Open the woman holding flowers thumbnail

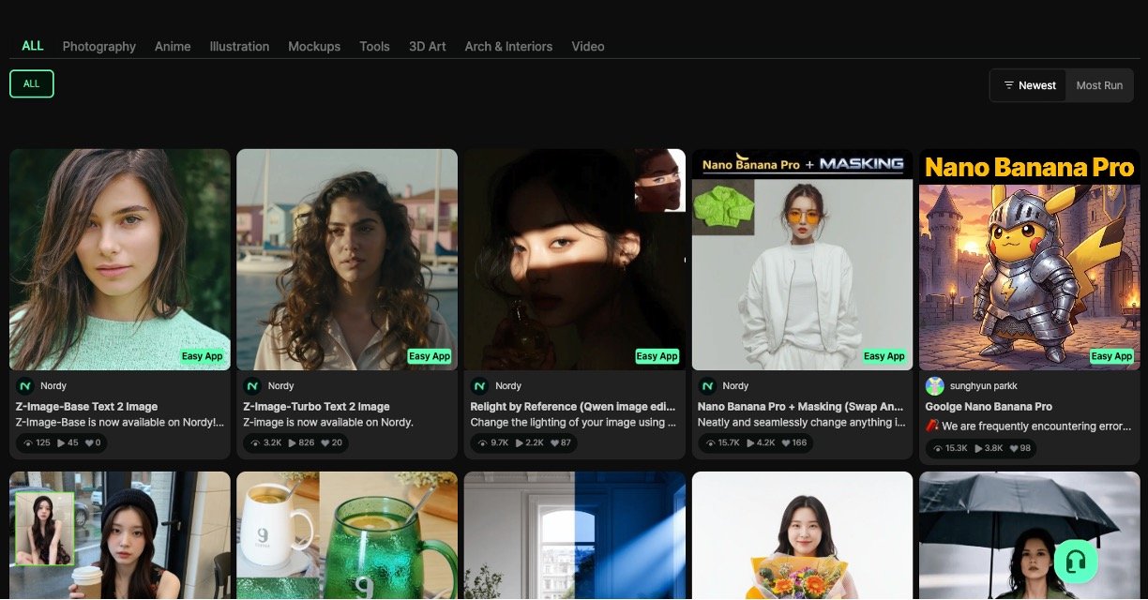click(802, 536)
